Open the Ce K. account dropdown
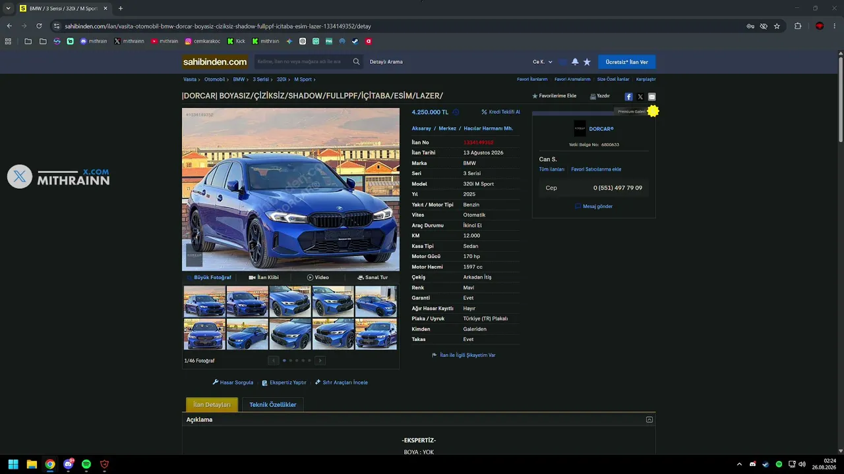 (543, 62)
